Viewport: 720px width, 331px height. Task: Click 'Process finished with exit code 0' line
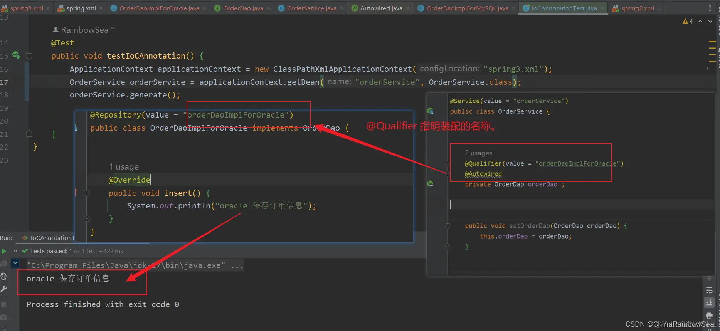coord(103,304)
